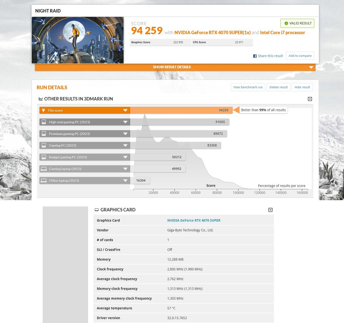Expand Gaming PC (2023) dropdown
Screen dimensions: 344x323
pyautogui.click(x=125, y=145)
